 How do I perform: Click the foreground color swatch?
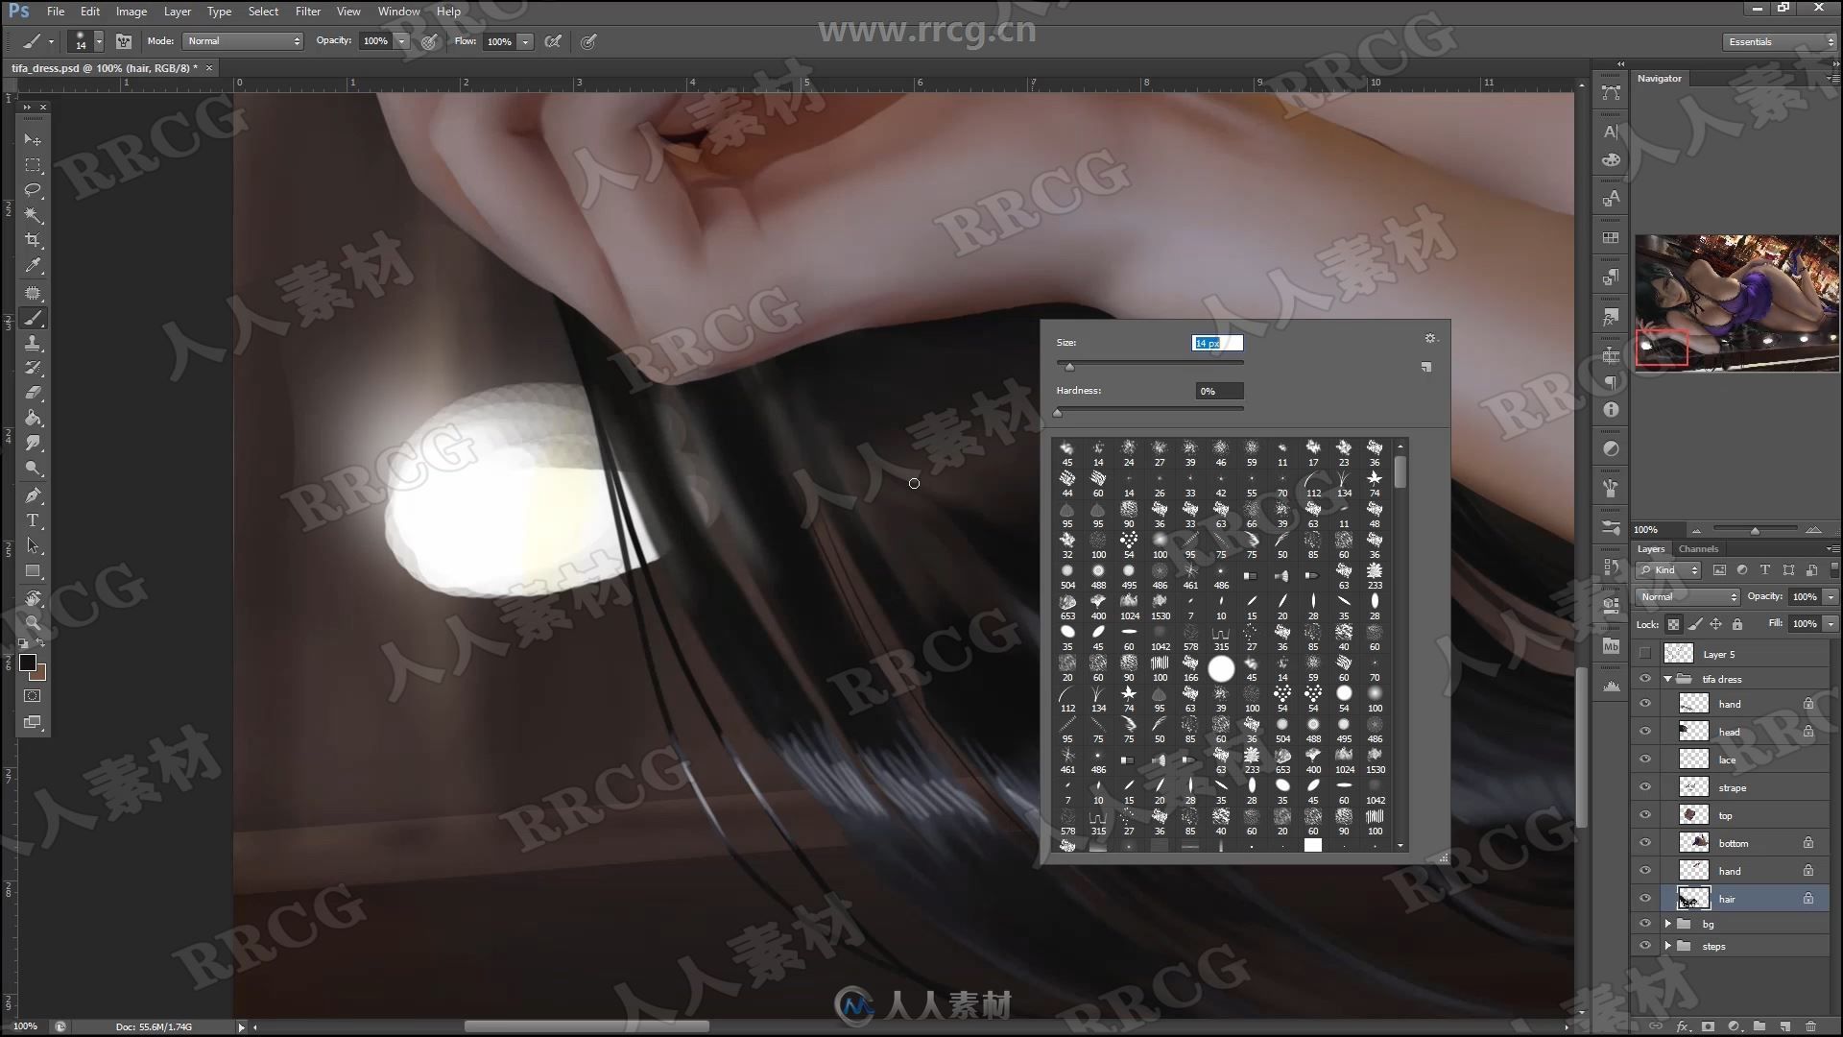[28, 663]
